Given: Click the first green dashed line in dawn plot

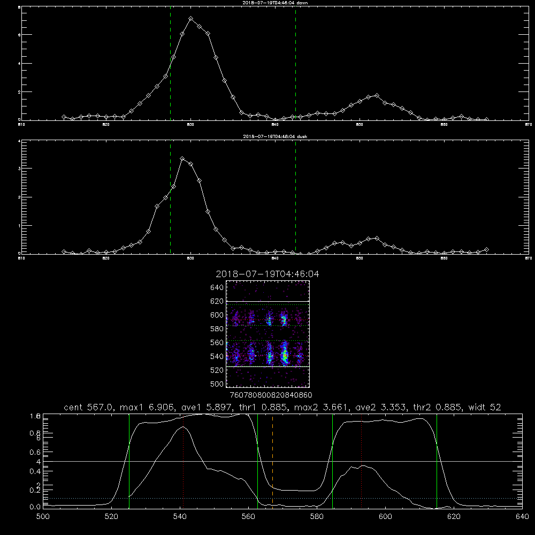Looking at the screenshot, I should 170,64.
